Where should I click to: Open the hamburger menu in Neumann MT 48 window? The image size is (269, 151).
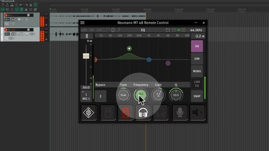click(x=82, y=23)
